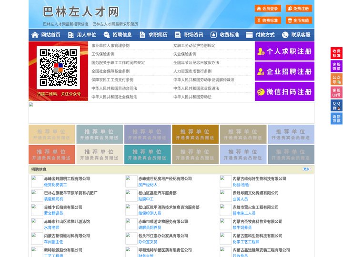Click the chat icon beside 招聘信息
This screenshot has width=343, height=257.
click(x=107, y=35)
